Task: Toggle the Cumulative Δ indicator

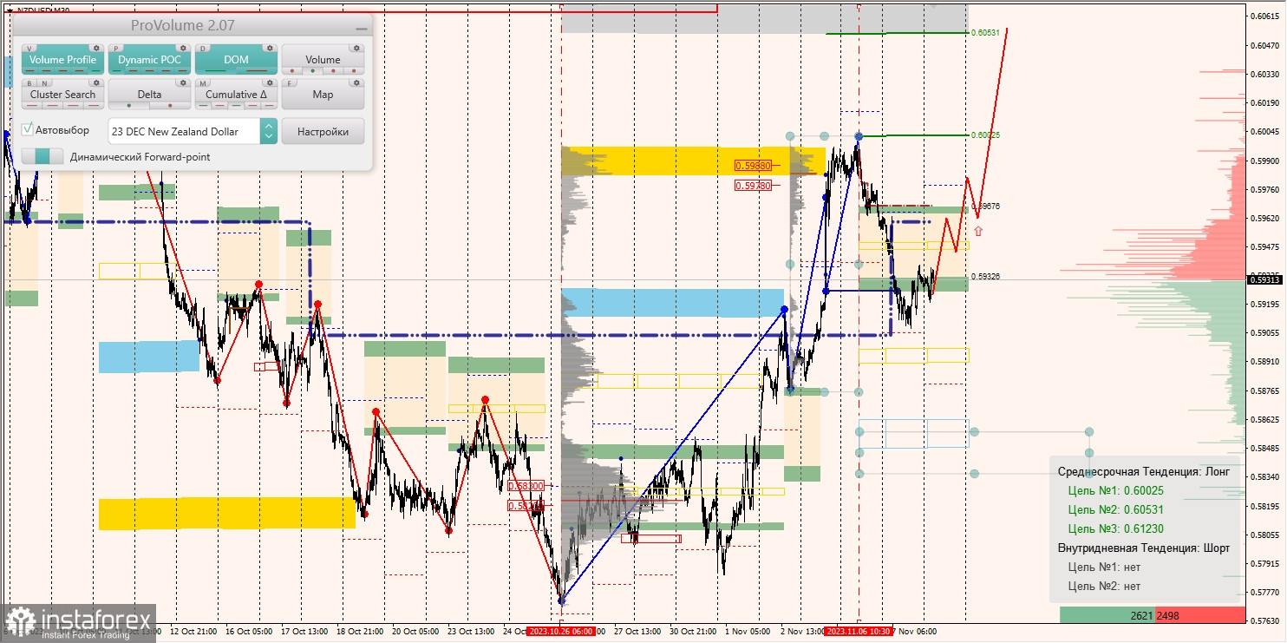Action: click(x=236, y=95)
